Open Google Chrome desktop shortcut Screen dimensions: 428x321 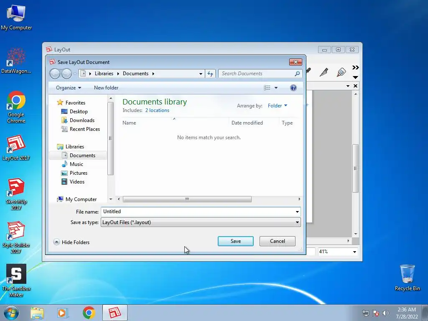click(16, 107)
